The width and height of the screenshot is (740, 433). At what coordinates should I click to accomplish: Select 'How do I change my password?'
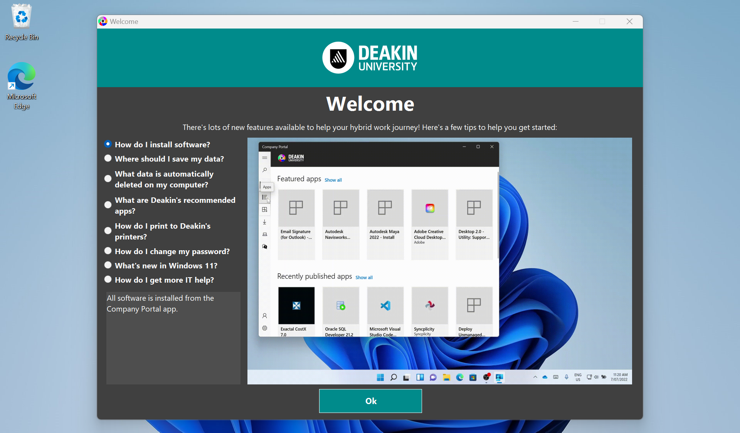[x=167, y=251]
